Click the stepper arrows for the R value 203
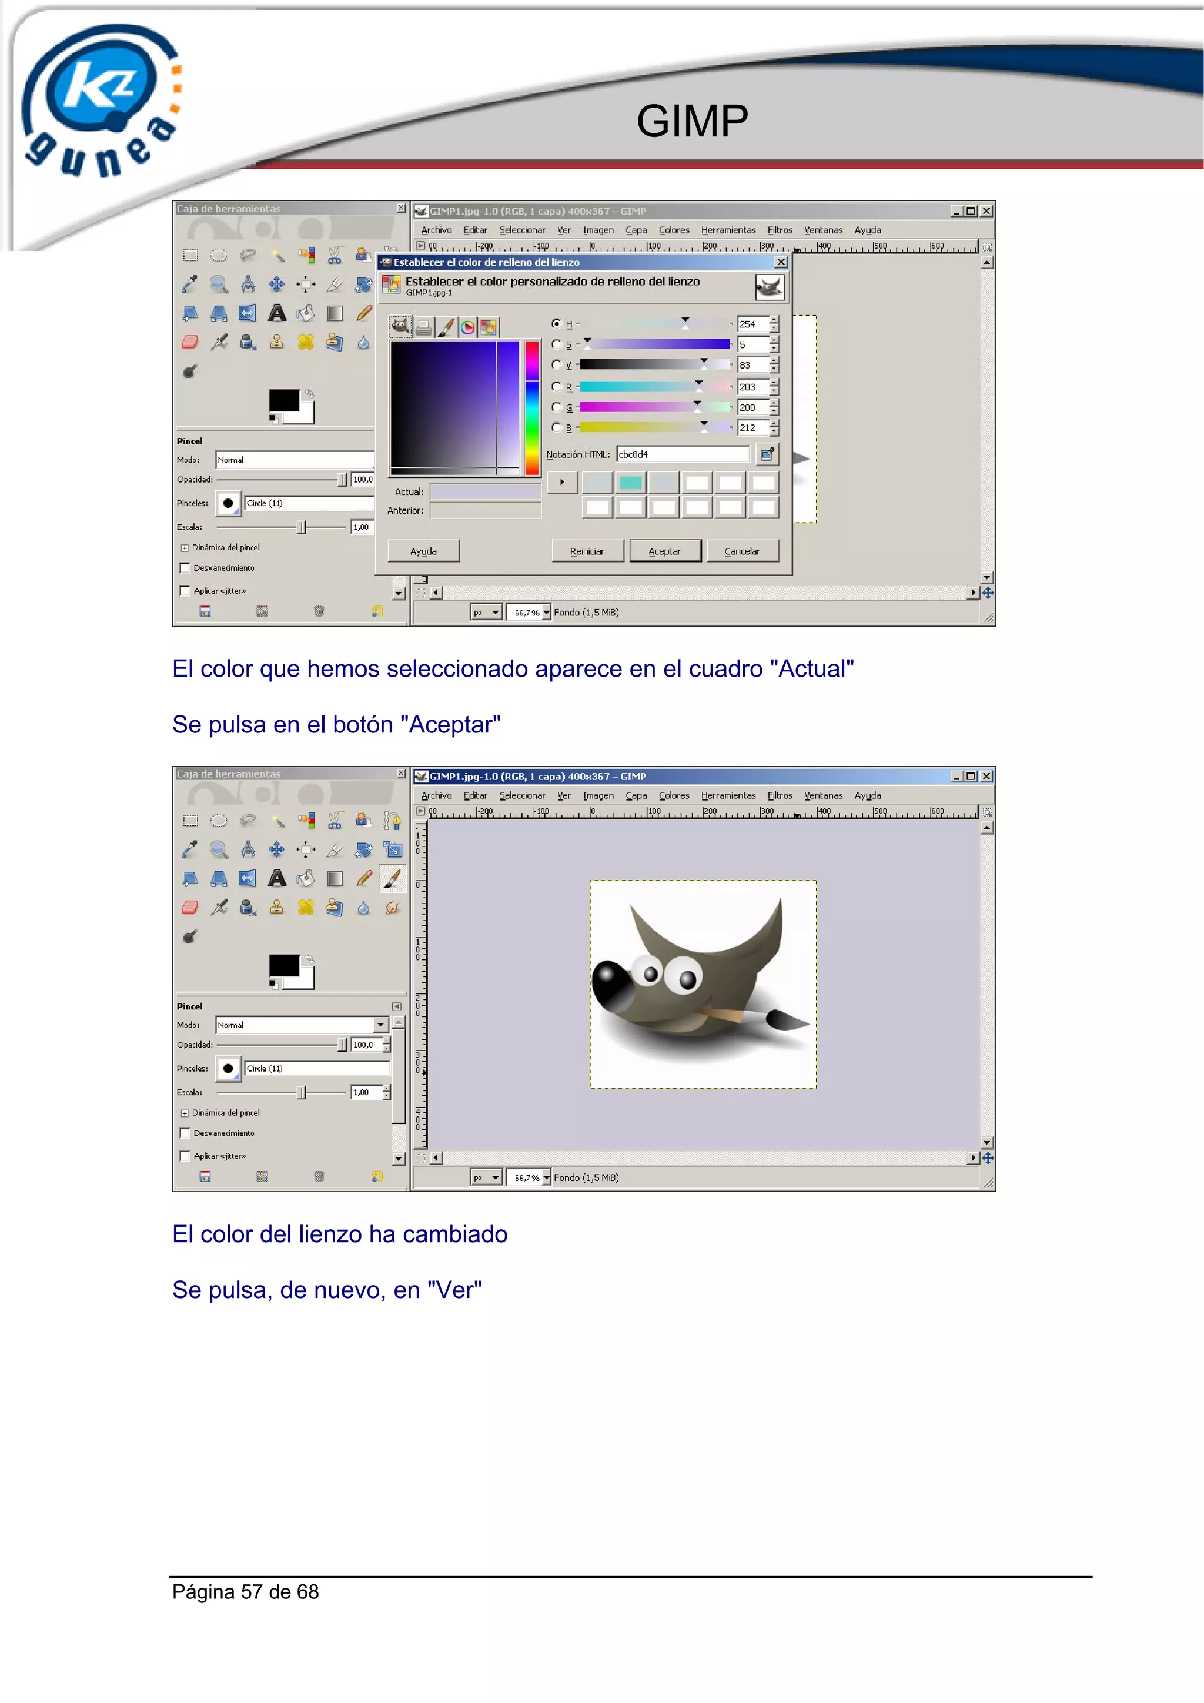Screen dimensions: 1204x1703 774,387
